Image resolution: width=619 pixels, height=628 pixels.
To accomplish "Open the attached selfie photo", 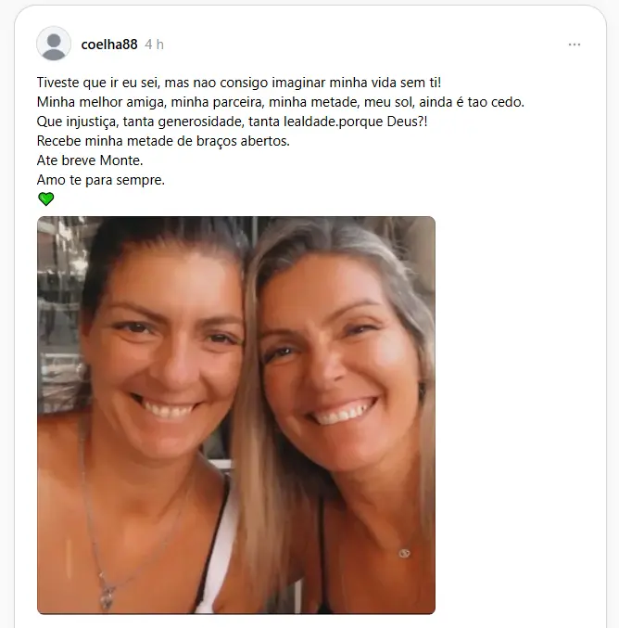I will [x=236, y=415].
